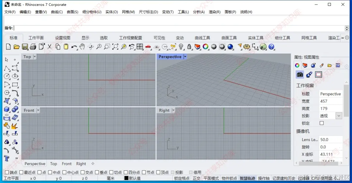Switch to the 工作平面 toolbar tab
This screenshot has height=183, width=352.
click(36, 38)
